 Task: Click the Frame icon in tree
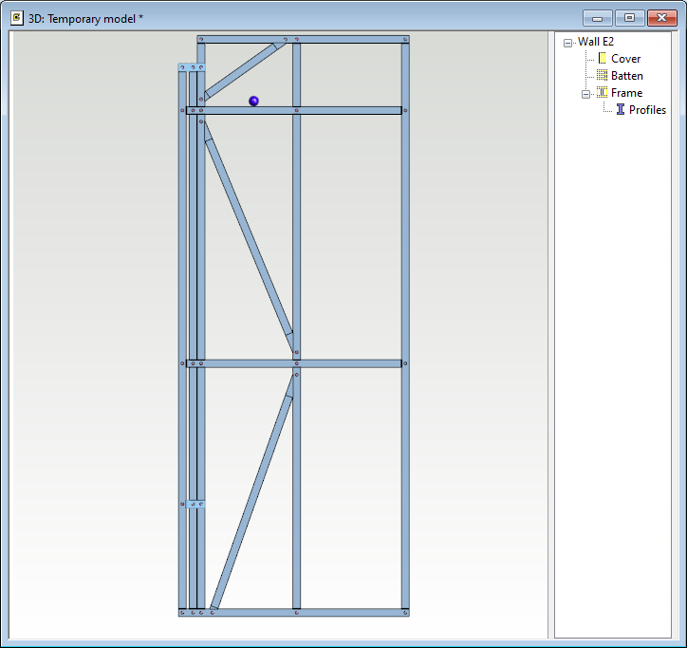[x=602, y=93]
